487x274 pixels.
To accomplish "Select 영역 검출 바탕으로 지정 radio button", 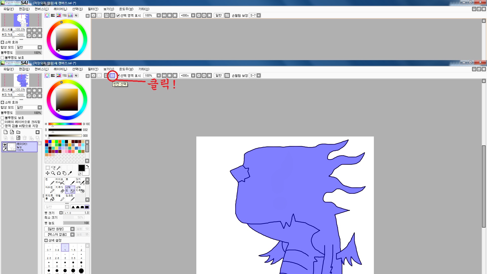I will click(x=3, y=126).
